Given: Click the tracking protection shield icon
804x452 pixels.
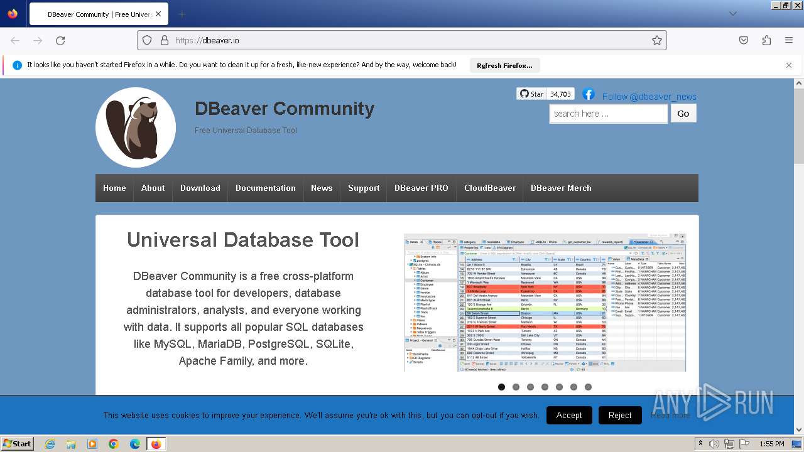Looking at the screenshot, I should click(147, 40).
